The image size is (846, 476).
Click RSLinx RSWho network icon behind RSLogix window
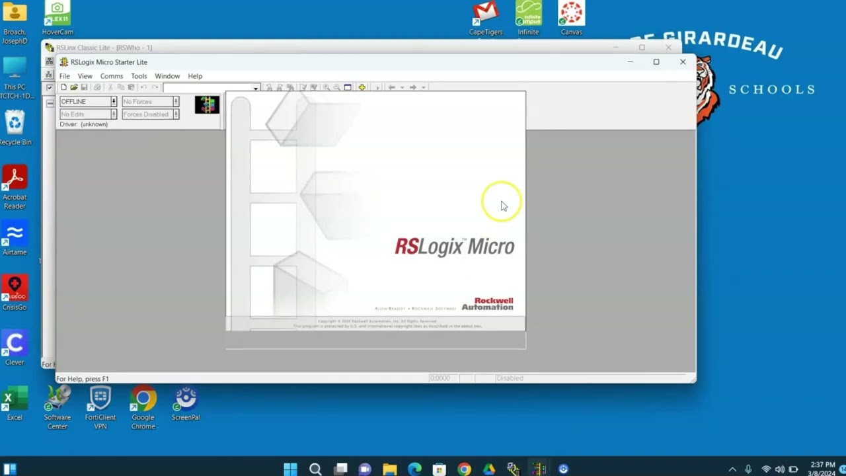click(49, 75)
